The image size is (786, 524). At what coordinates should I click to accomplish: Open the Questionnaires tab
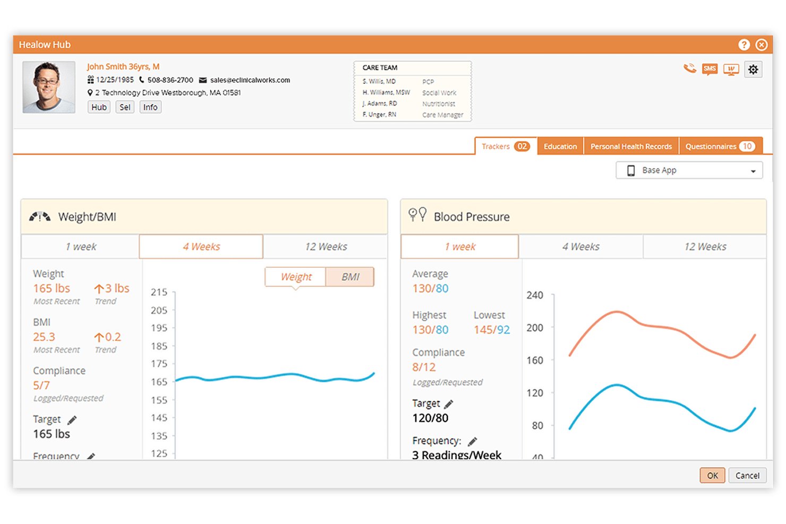721,146
